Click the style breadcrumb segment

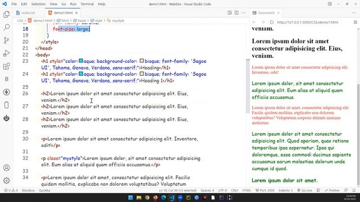(x=96, y=21)
